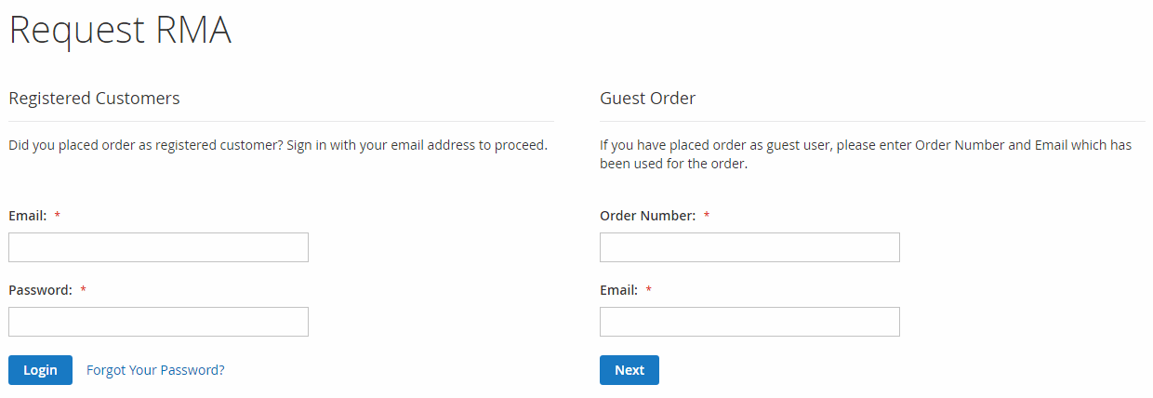Click the Registered Customers Email input field
Screen dimensions: 1153x398
click(158, 247)
